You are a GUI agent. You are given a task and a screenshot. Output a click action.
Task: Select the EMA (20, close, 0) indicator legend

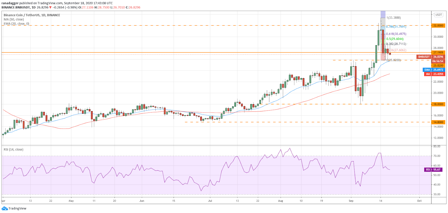point(17,24)
